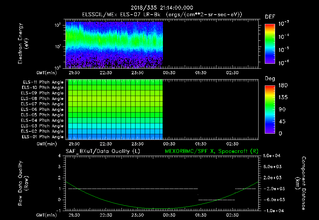The width and height of the screenshot is (319, 220).
Task: Click the 2018/335 21:14:00.000 timestamp title
Action: click(x=162, y=8)
